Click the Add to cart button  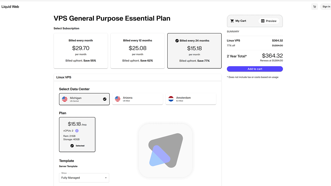[255, 69]
